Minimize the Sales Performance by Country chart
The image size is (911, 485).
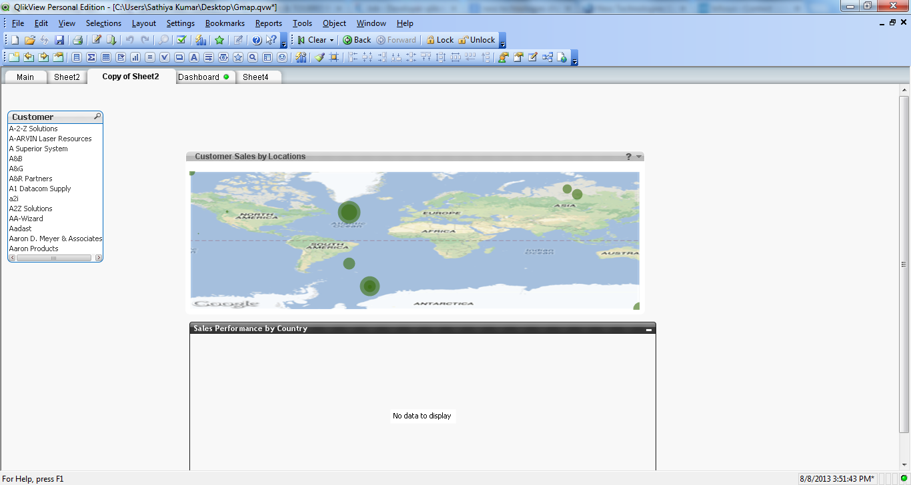tap(649, 329)
